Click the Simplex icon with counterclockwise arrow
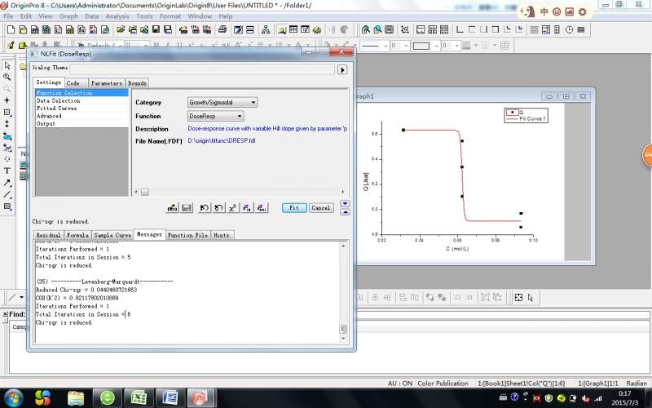652x408 pixels. coord(218,208)
